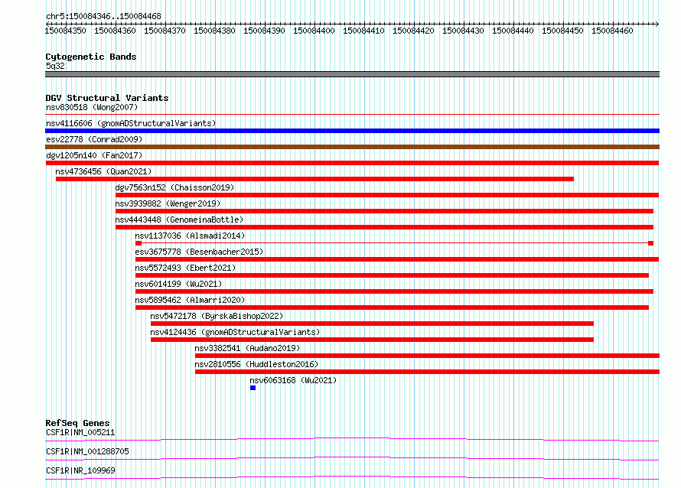The width and height of the screenshot is (681, 488).
Task: Select the gray 5q32 band bar
Action: (x=352, y=74)
